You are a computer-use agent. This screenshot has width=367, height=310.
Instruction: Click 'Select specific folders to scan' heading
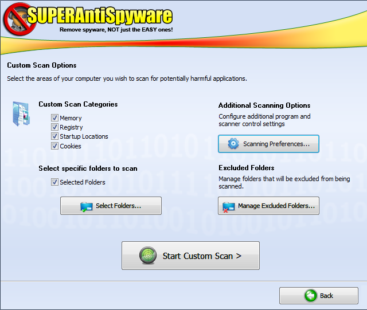[88, 168]
